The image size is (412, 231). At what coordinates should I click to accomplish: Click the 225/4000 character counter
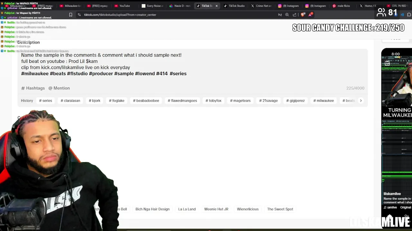(355, 88)
